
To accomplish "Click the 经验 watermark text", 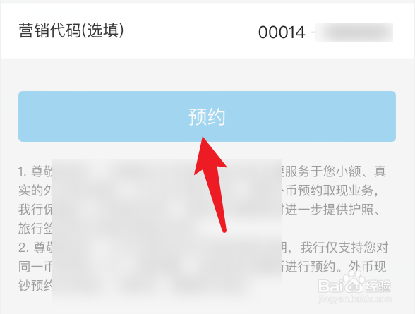I will [378, 286].
